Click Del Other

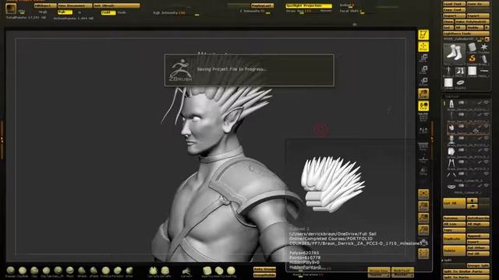(478, 247)
